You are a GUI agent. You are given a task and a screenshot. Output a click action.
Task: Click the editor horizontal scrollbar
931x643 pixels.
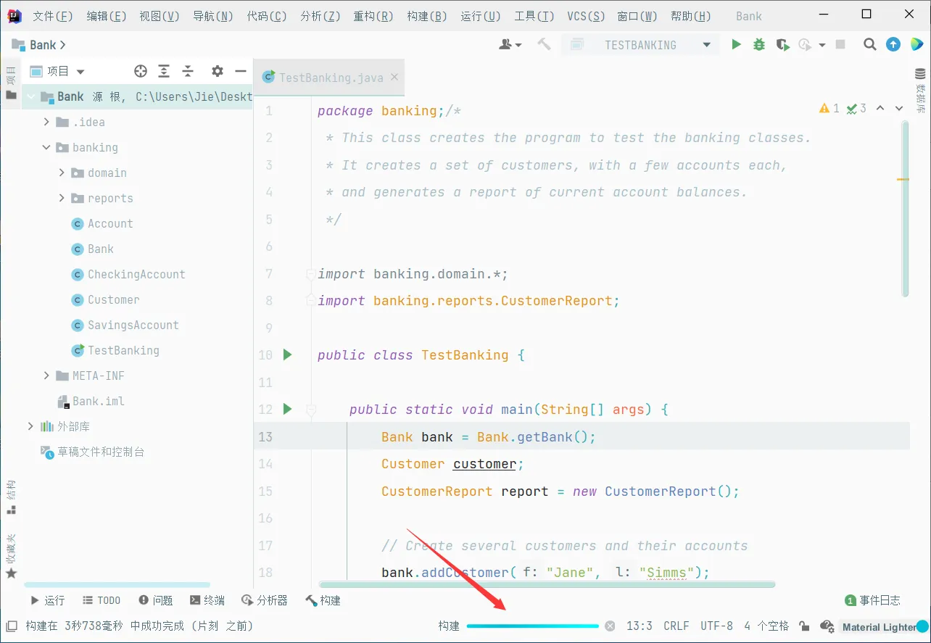[x=547, y=584]
